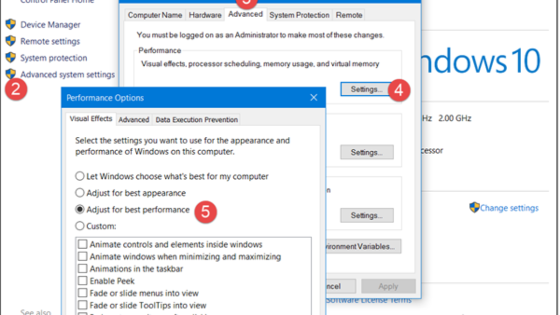Click the second Settings button in System Properties
The height and width of the screenshot is (315, 560).
367,152
